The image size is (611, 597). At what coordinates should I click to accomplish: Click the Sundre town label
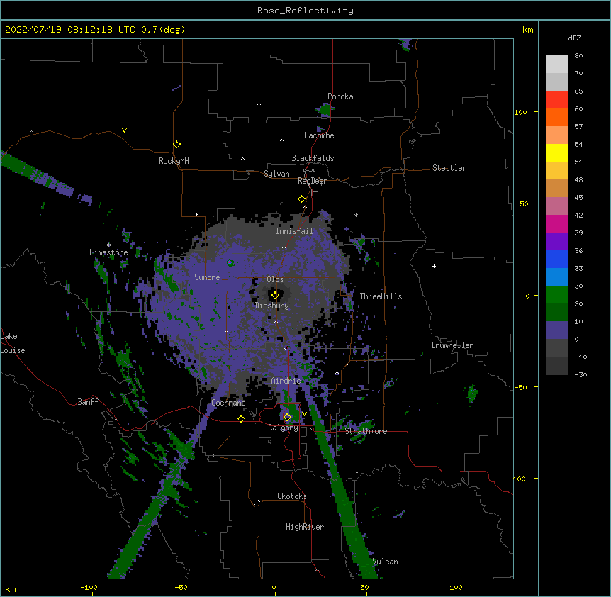tap(207, 277)
